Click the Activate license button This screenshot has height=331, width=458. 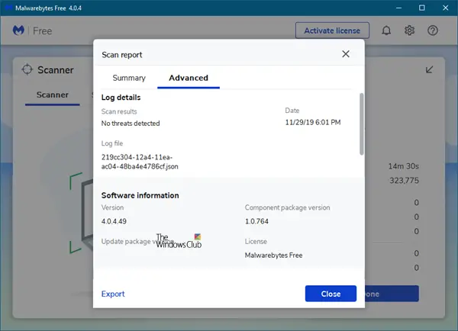point(332,31)
